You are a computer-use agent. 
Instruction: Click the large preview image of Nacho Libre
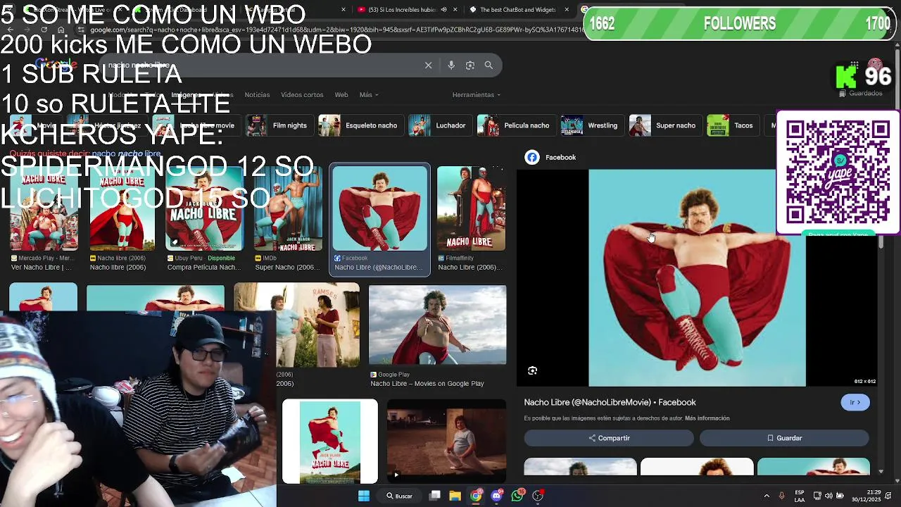(x=697, y=277)
